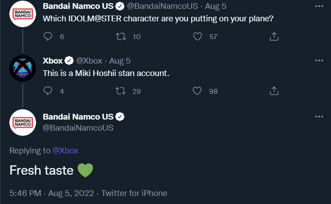Click the Twitter for iPhone source label

click(134, 193)
